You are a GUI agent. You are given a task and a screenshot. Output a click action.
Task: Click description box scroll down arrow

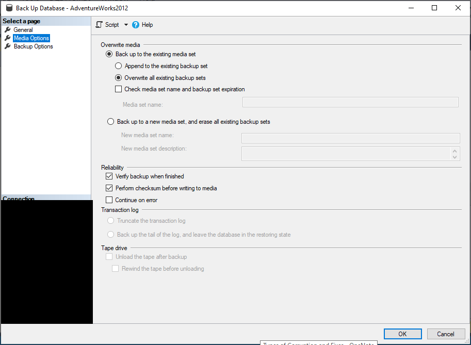coord(455,157)
